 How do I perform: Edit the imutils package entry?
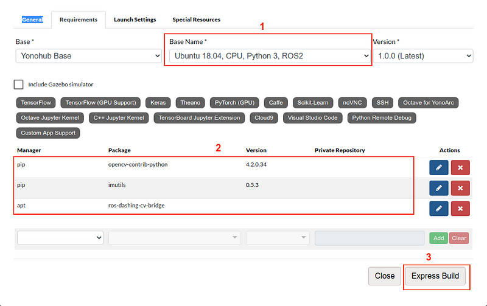438,188
